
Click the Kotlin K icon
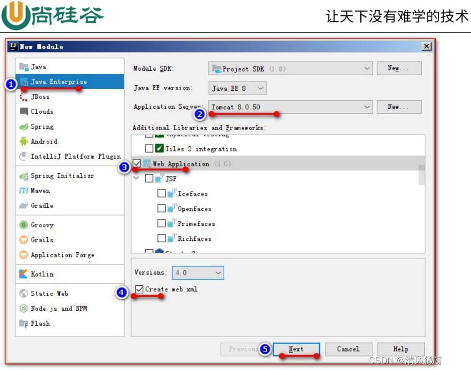point(24,274)
